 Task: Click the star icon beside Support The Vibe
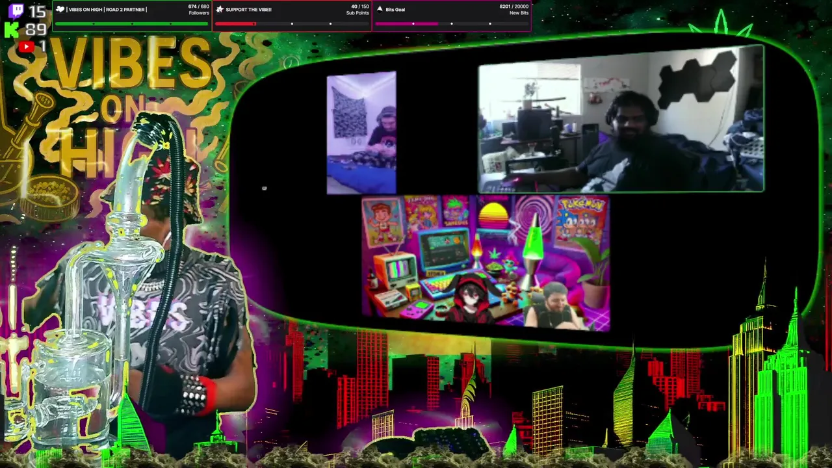tap(220, 9)
